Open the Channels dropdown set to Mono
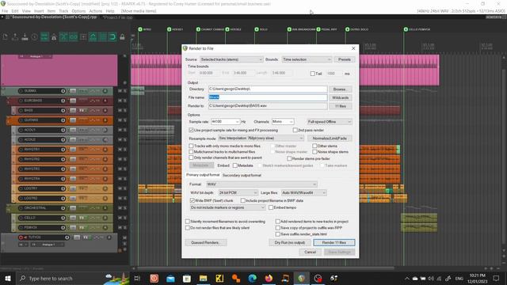 tap(283, 122)
